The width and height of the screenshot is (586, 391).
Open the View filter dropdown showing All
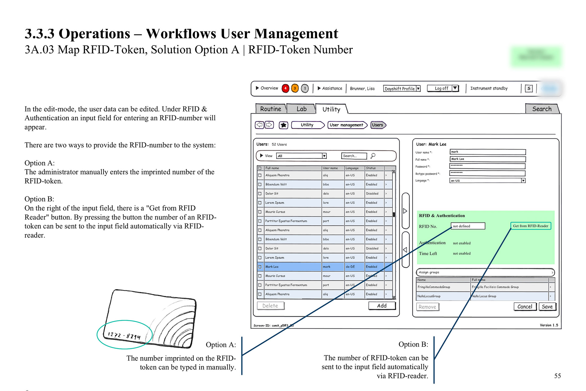point(301,156)
